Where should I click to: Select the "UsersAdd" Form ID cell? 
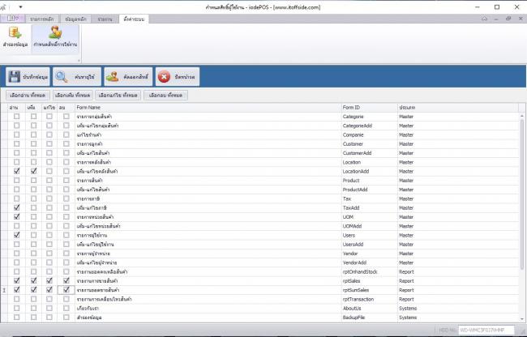(369, 245)
